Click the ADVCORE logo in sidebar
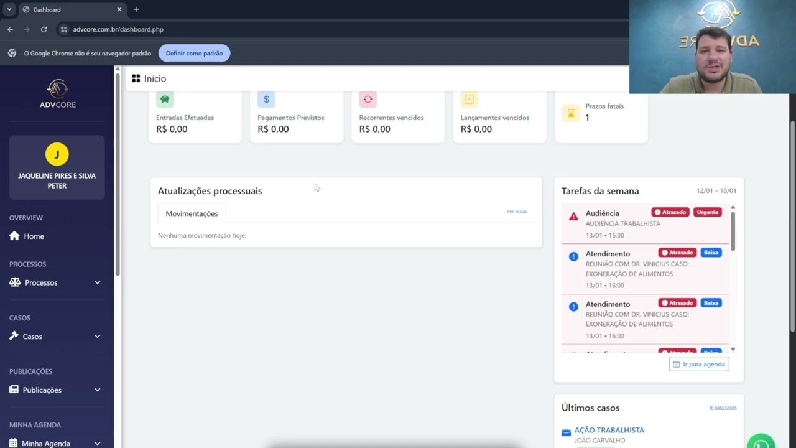Image resolution: width=796 pixels, height=448 pixels. [x=57, y=94]
